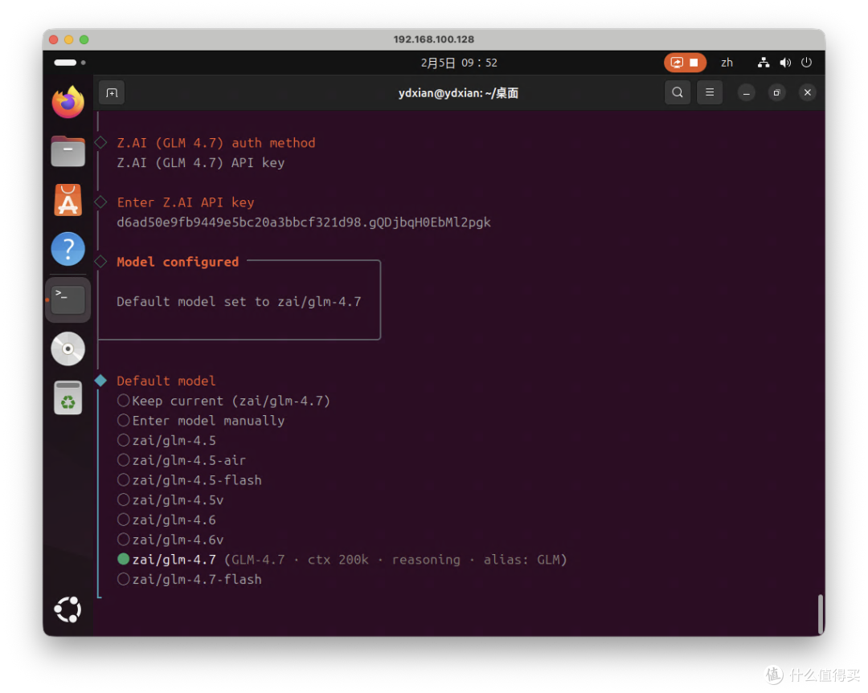Screen dimensions: 868x693
Task: Pick the zai/glm-4.6 model option
Action: tap(166, 520)
